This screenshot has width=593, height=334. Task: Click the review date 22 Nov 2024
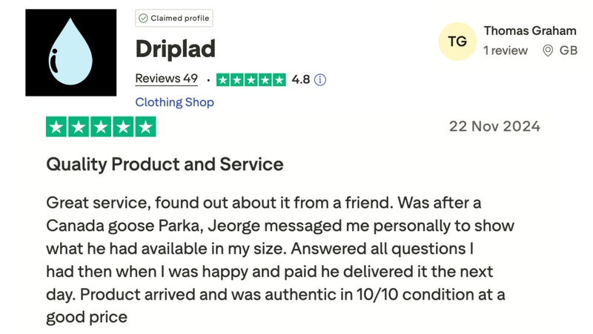point(494,125)
